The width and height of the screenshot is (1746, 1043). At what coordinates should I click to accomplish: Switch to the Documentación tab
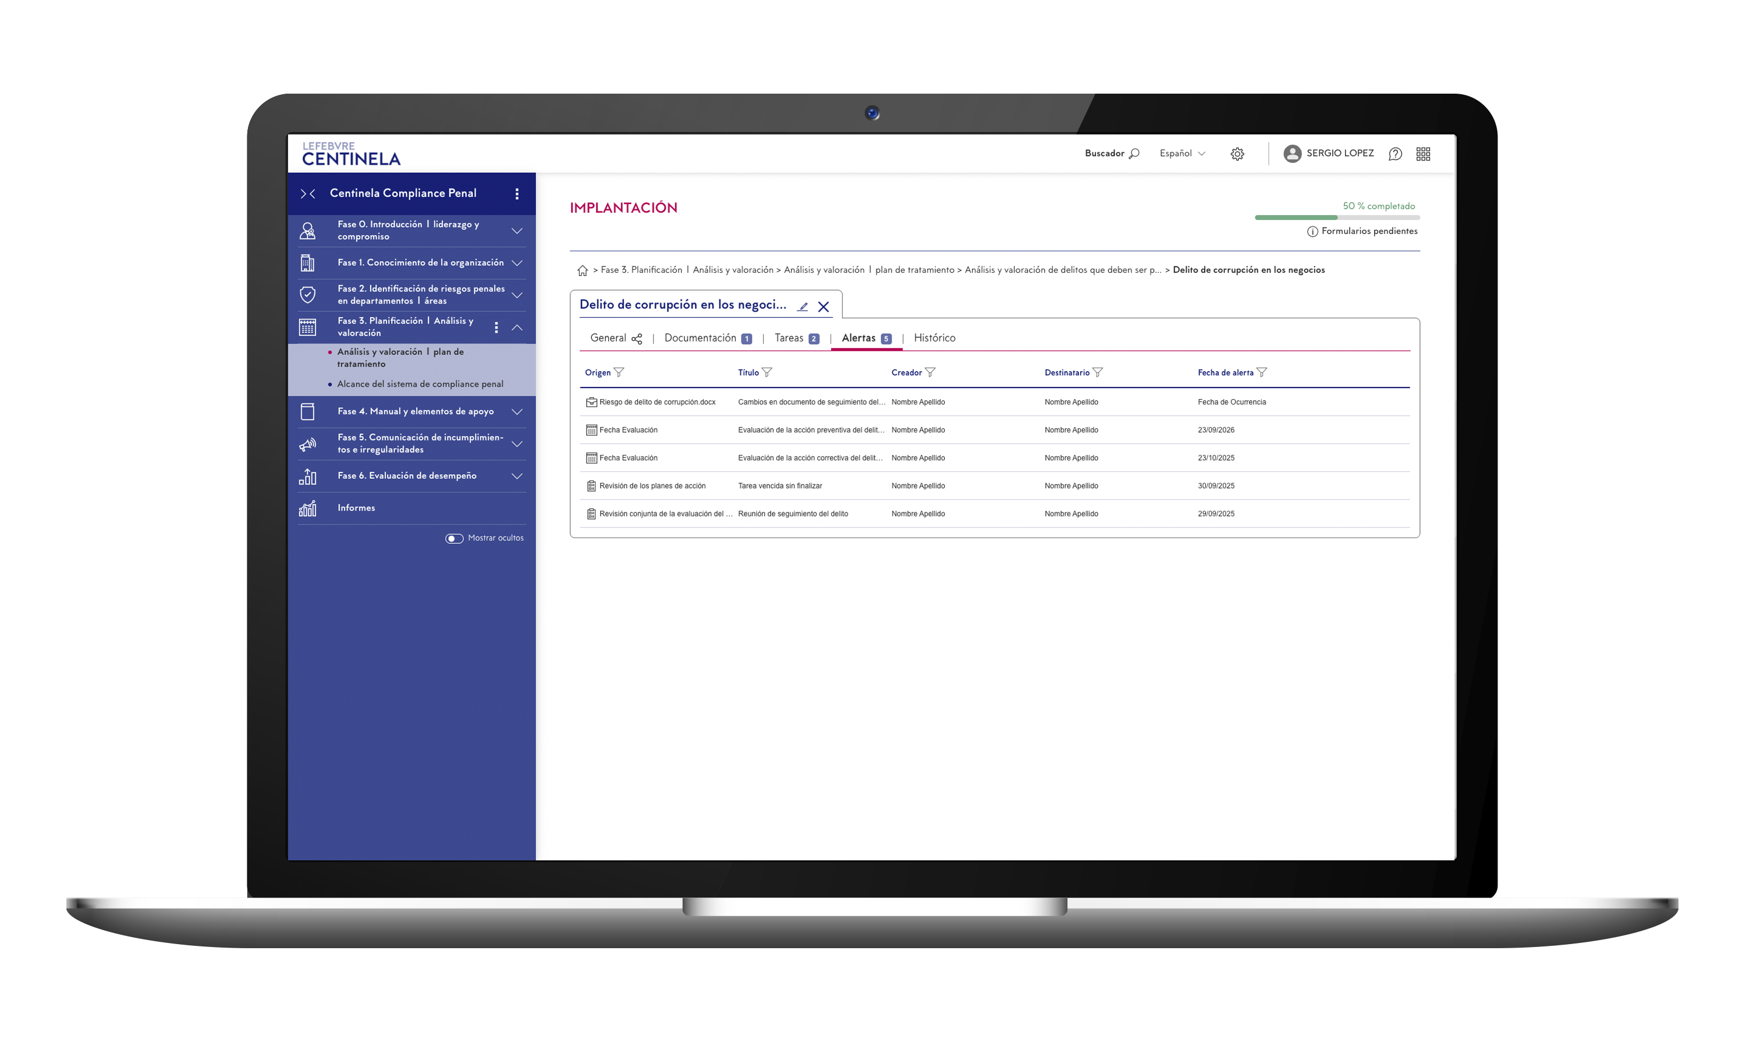click(x=700, y=338)
